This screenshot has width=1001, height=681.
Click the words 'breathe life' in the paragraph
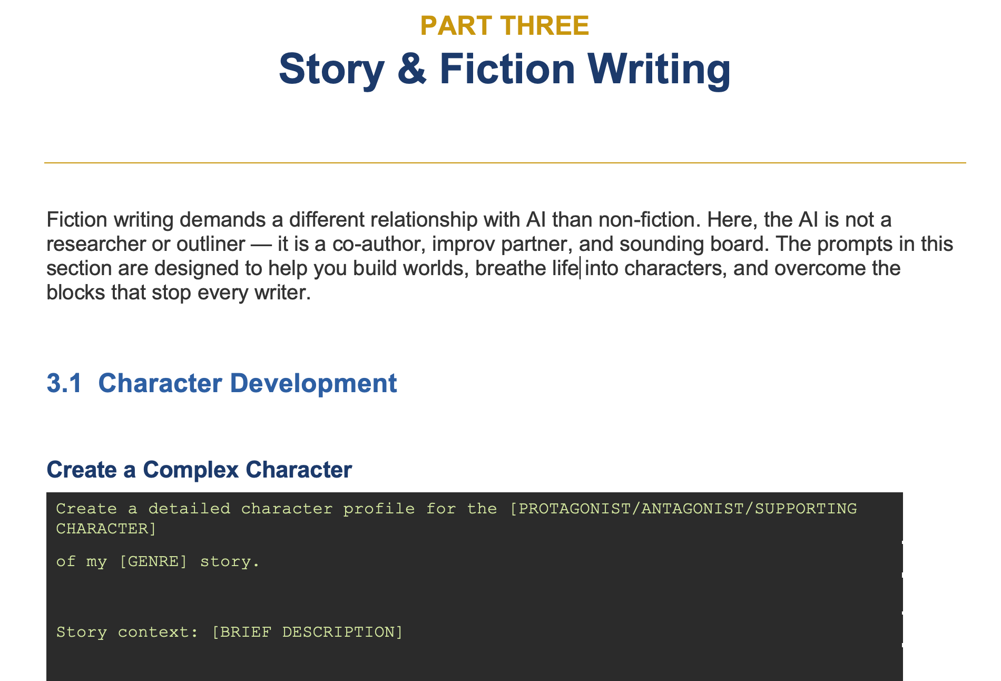point(526,268)
